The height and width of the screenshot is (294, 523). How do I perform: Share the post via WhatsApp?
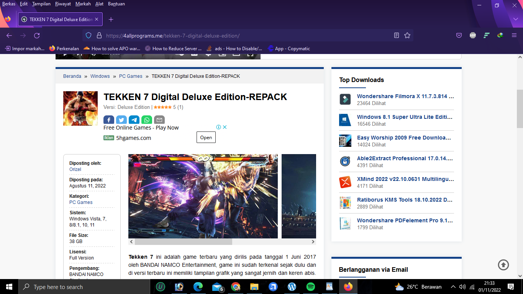pos(147,120)
